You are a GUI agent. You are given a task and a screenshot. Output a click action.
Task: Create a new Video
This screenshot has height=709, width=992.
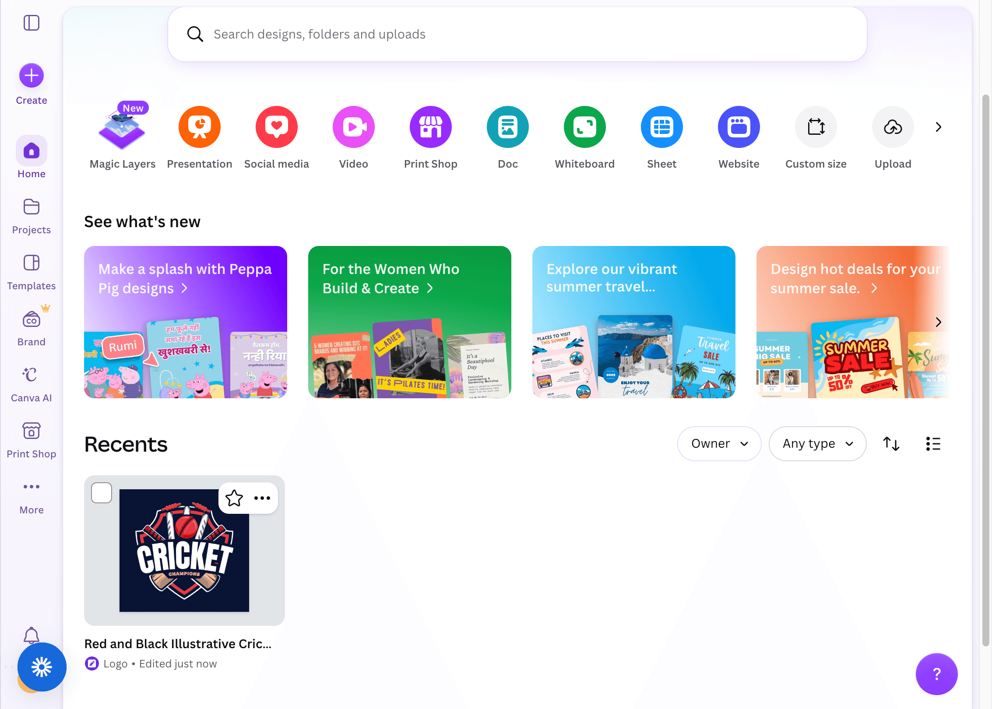click(354, 137)
